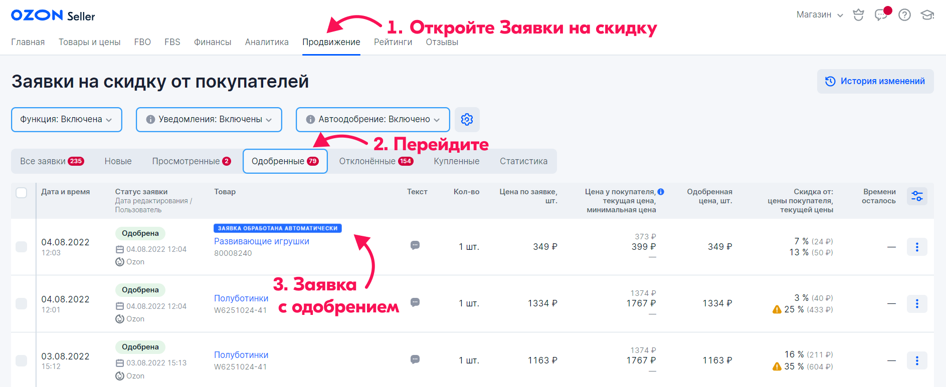This screenshot has height=387, width=946.
Task: Select the checkbox for the 04.08.2022 12:01 row
Action: [22, 304]
